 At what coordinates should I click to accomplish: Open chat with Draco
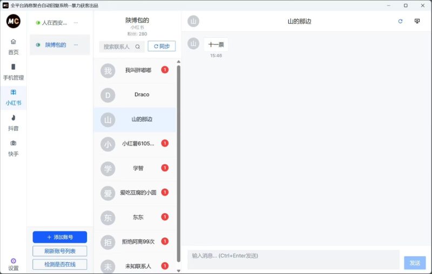pyautogui.click(x=135, y=95)
